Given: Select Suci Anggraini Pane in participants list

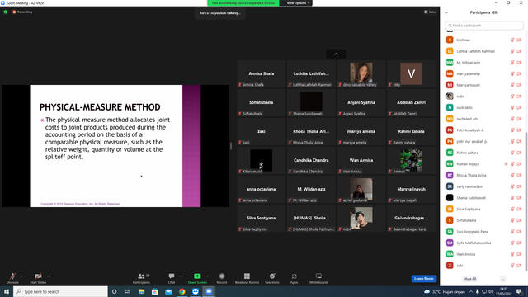Looking at the screenshot, I should (x=484, y=232).
